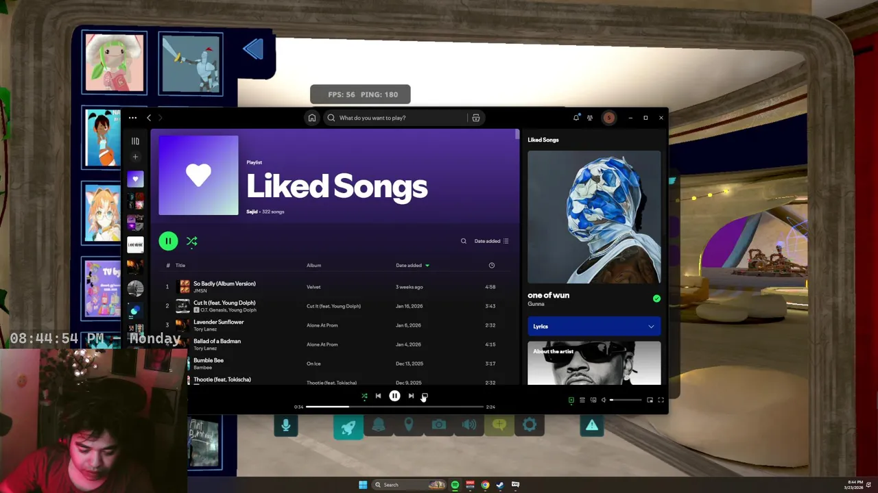Screen dimensions: 878x493
Task: Toggle Now Playing view
Action: 571,400
